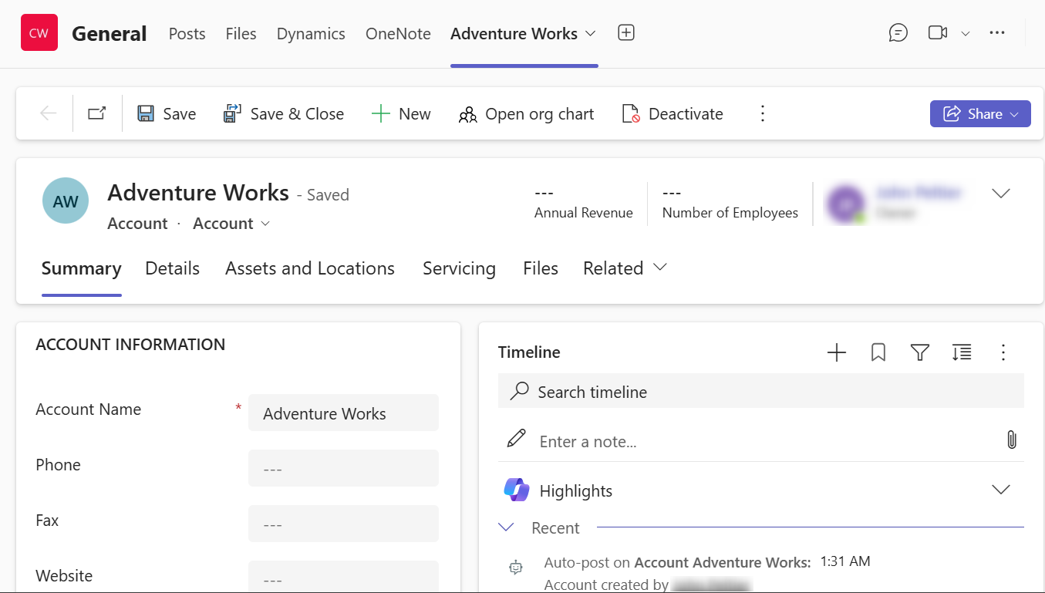Create a New record

click(401, 113)
